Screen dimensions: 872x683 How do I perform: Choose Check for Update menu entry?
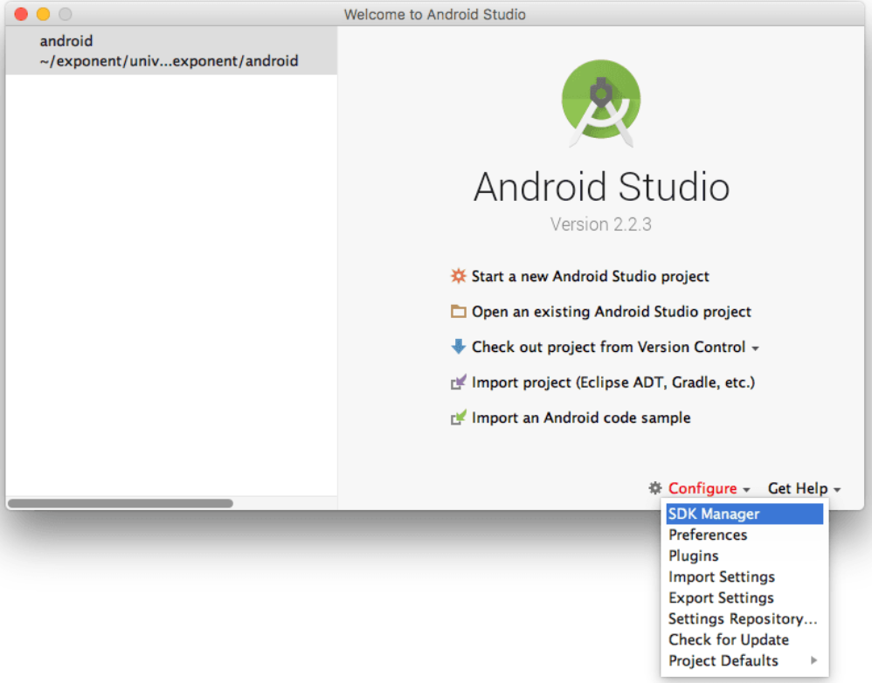(x=744, y=639)
